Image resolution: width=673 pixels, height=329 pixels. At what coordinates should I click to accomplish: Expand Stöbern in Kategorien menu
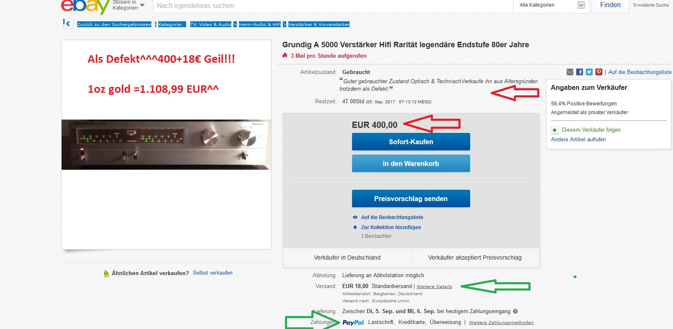pyautogui.click(x=128, y=5)
